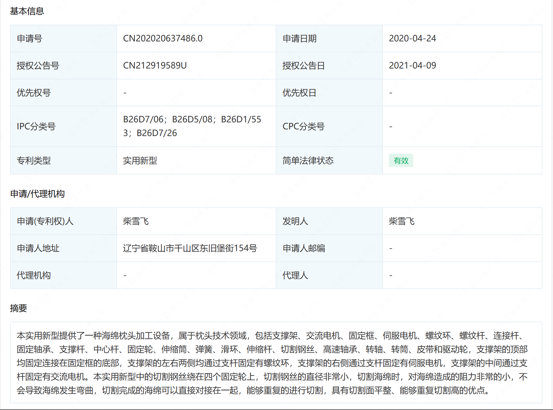Click the IPC classification codes value
Viewport: 553px width, 410px height.
pos(192,126)
